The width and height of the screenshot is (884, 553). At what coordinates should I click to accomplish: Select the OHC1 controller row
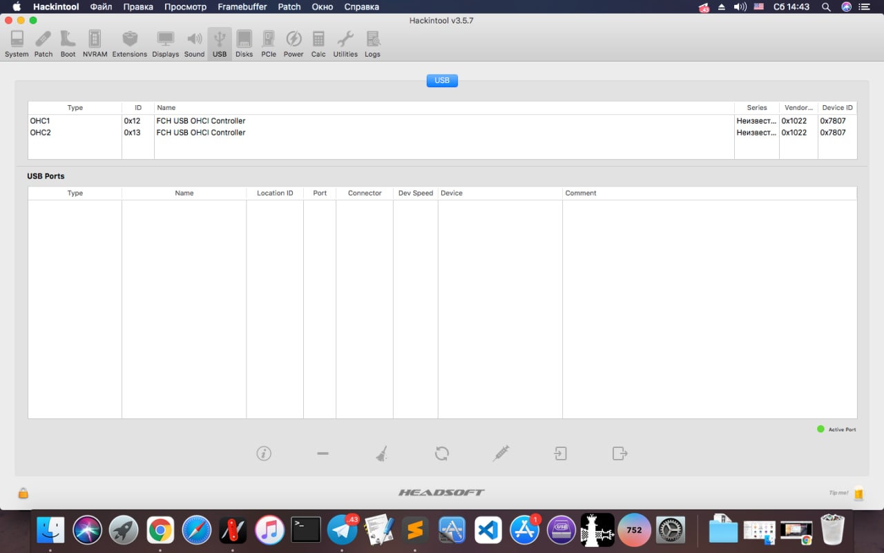[x=442, y=121]
